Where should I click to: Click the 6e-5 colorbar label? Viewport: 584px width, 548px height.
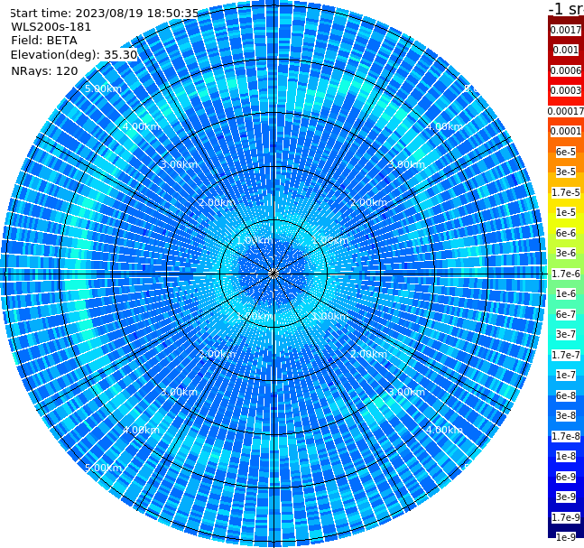click(566, 152)
